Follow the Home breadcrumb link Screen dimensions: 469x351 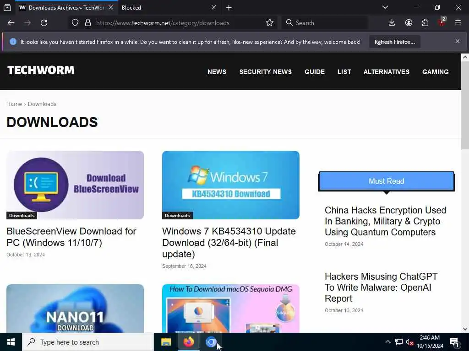[x=14, y=104]
